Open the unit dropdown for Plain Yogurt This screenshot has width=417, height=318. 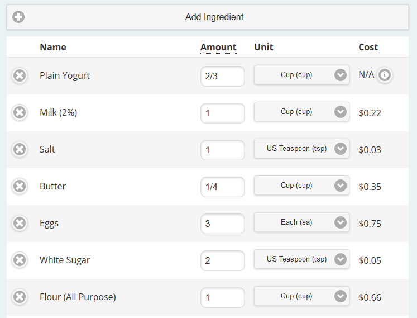301,75
